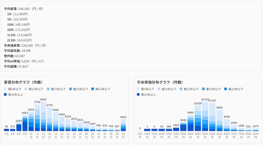Click the 1916 bar at 28万 rent
Screen dimensions: 263x145
click(86, 128)
